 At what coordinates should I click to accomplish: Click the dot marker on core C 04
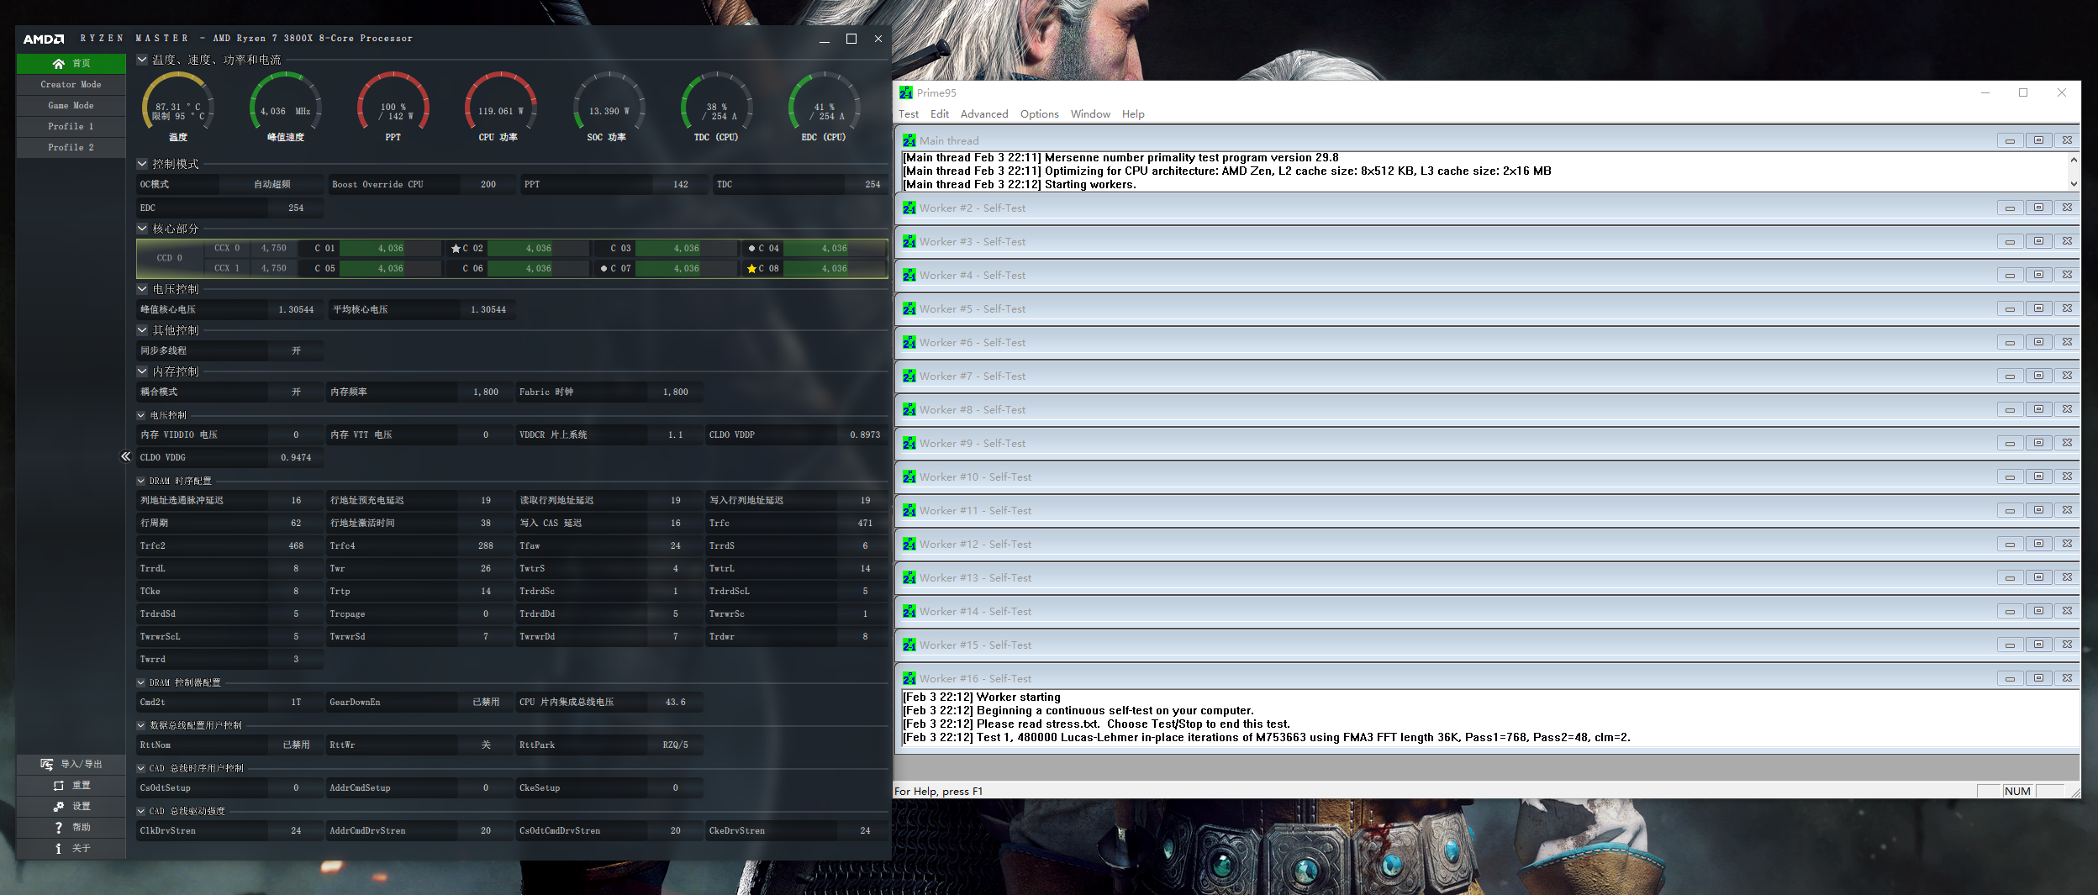point(751,249)
